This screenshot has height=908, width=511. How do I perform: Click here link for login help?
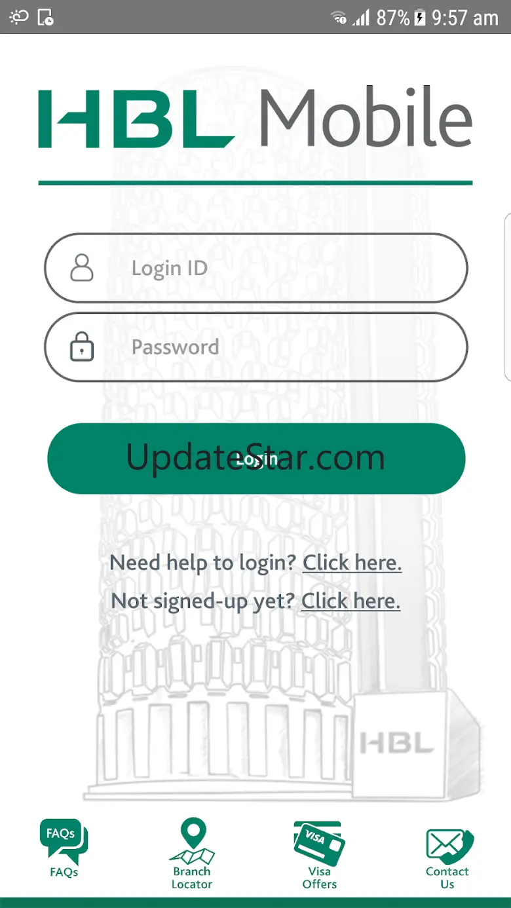tap(352, 563)
